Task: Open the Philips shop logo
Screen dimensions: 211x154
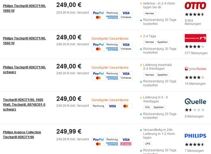Action: click(195, 136)
